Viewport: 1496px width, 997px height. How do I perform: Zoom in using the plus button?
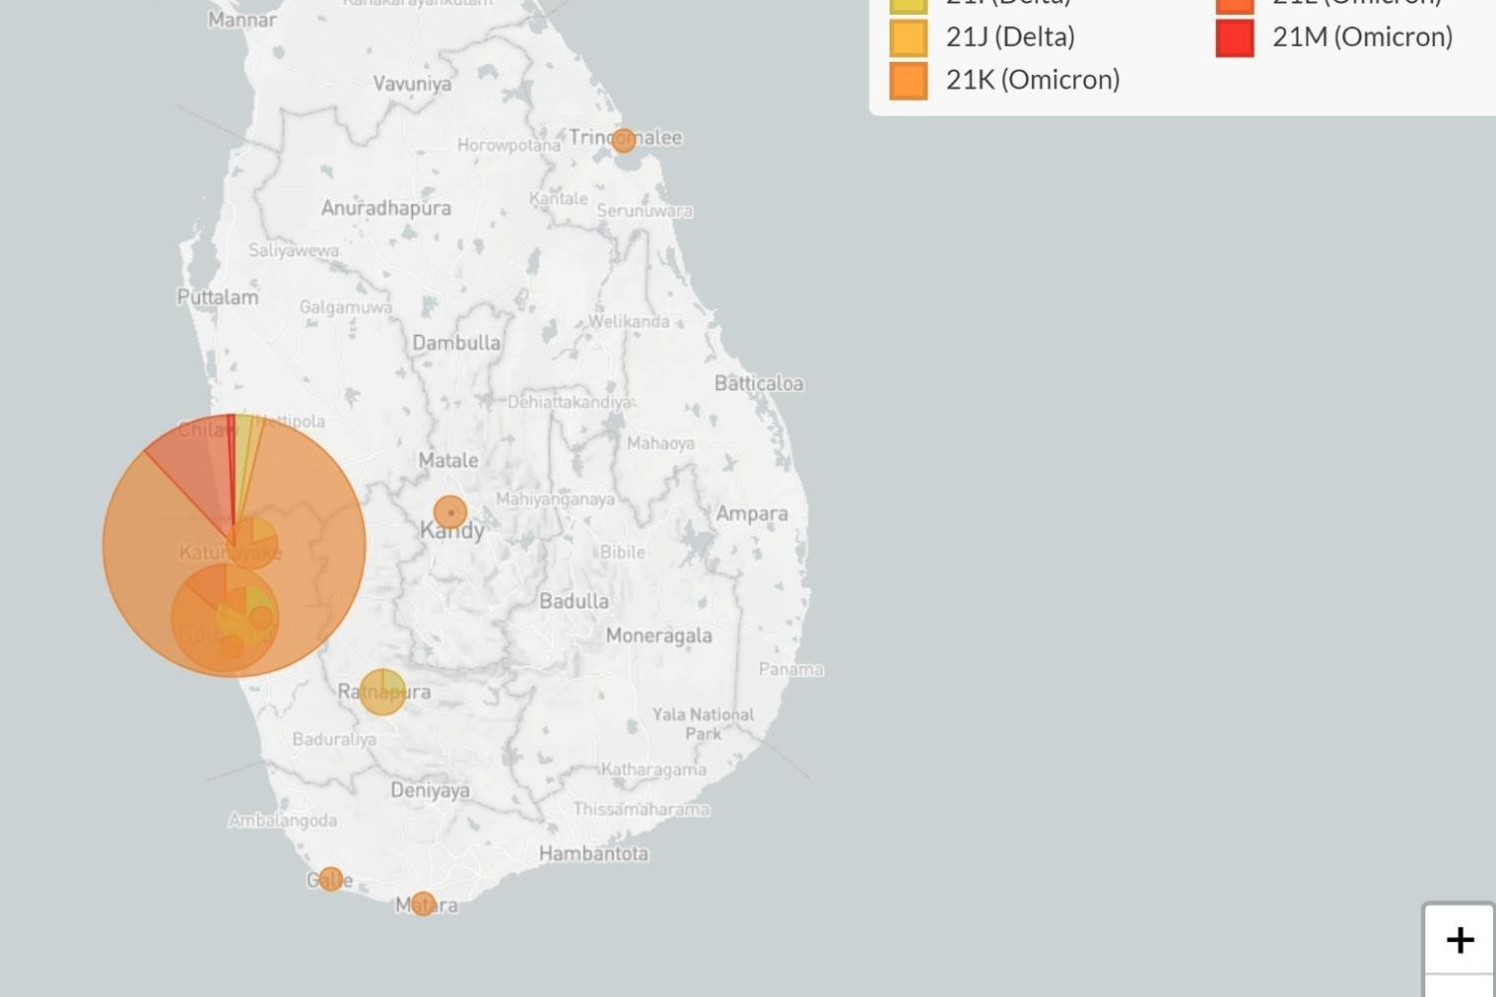click(1459, 939)
